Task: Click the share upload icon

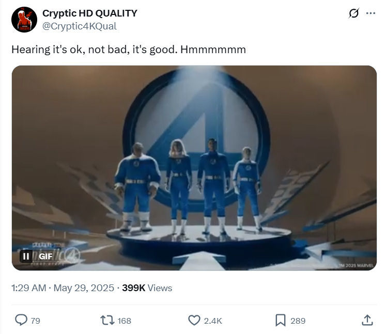Action: coord(367,320)
